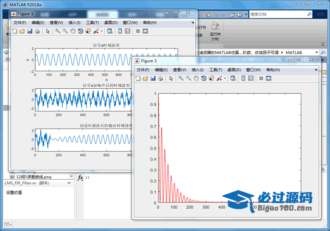The image size is (330, 231).
Task: Select the Pan hand tool in Figure 1
Action: point(73,31)
